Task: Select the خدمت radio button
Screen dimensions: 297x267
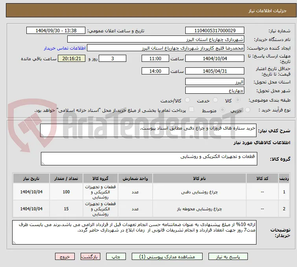Action: point(215,100)
